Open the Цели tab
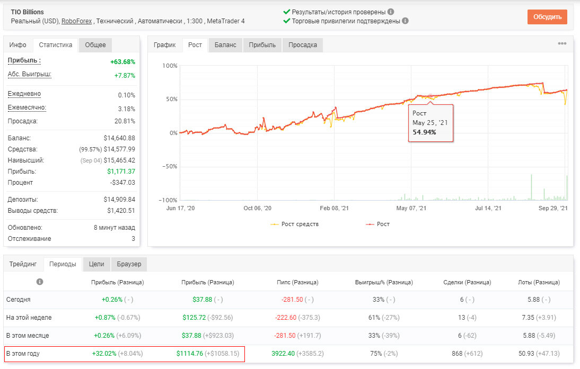The width and height of the screenshot is (580, 369). point(96,264)
